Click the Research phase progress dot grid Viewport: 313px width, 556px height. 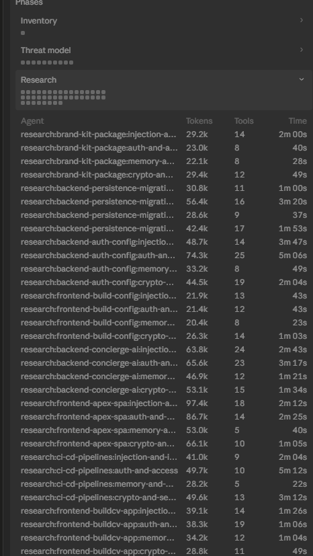tap(63, 97)
